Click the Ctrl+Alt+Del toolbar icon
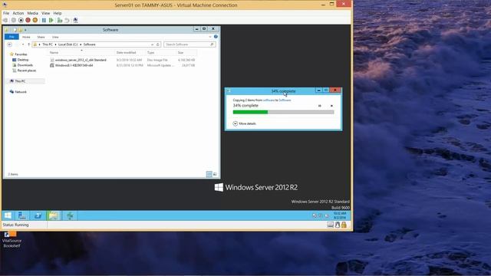Viewport: 491px width, 276px height. [x=5, y=21]
